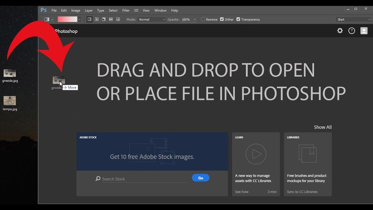Screen dimensions: 373x210
Task: Open the 3D menu
Action: pos(136,10)
